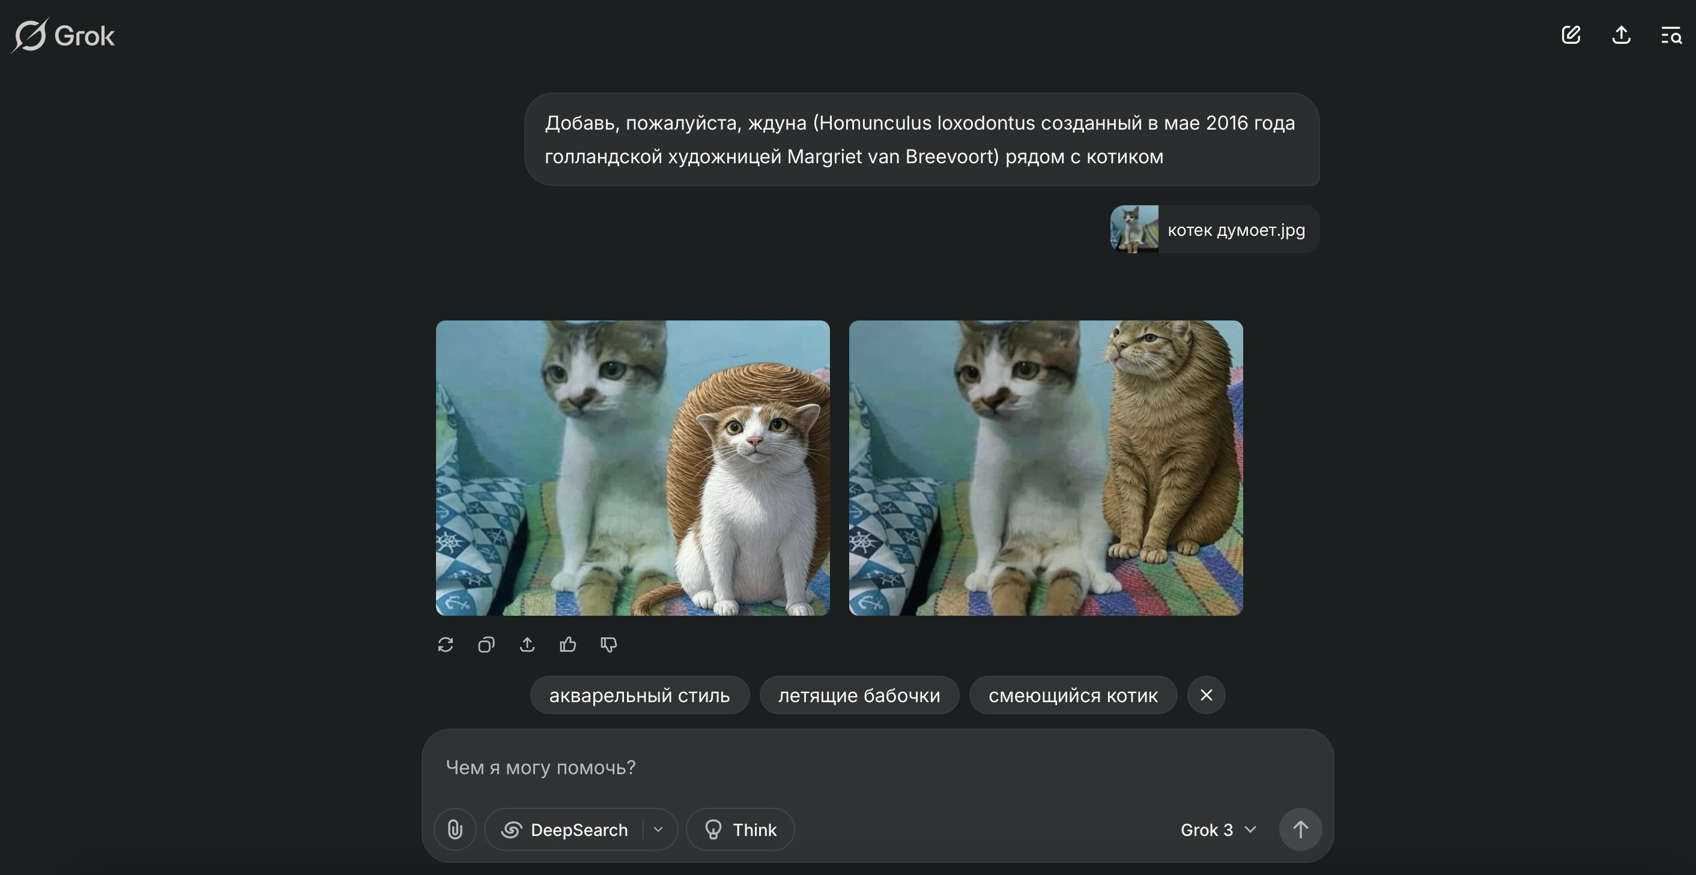Open the first generated cat image

[x=633, y=469]
